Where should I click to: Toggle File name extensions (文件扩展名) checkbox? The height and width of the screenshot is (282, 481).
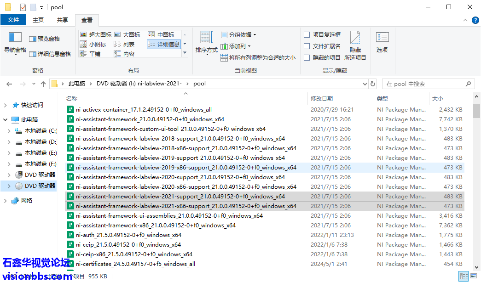pyautogui.click(x=307, y=46)
